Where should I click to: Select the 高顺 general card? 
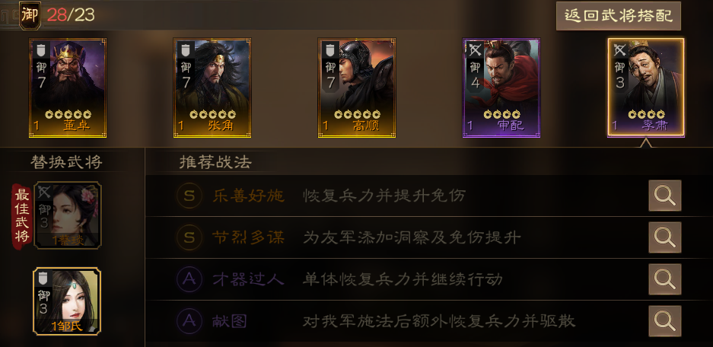pyautogui.click(x=357, y=88)
